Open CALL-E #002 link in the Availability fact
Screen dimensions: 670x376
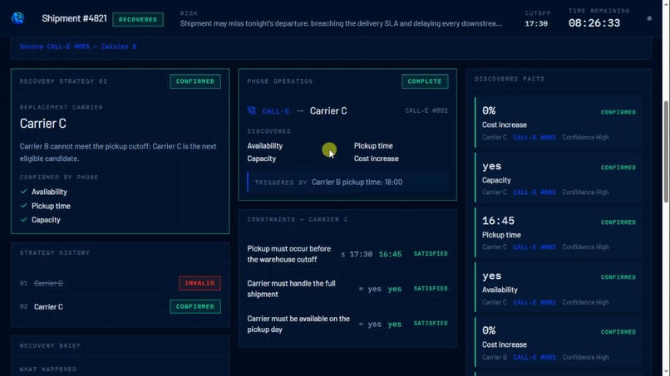(x=535, y=302)
